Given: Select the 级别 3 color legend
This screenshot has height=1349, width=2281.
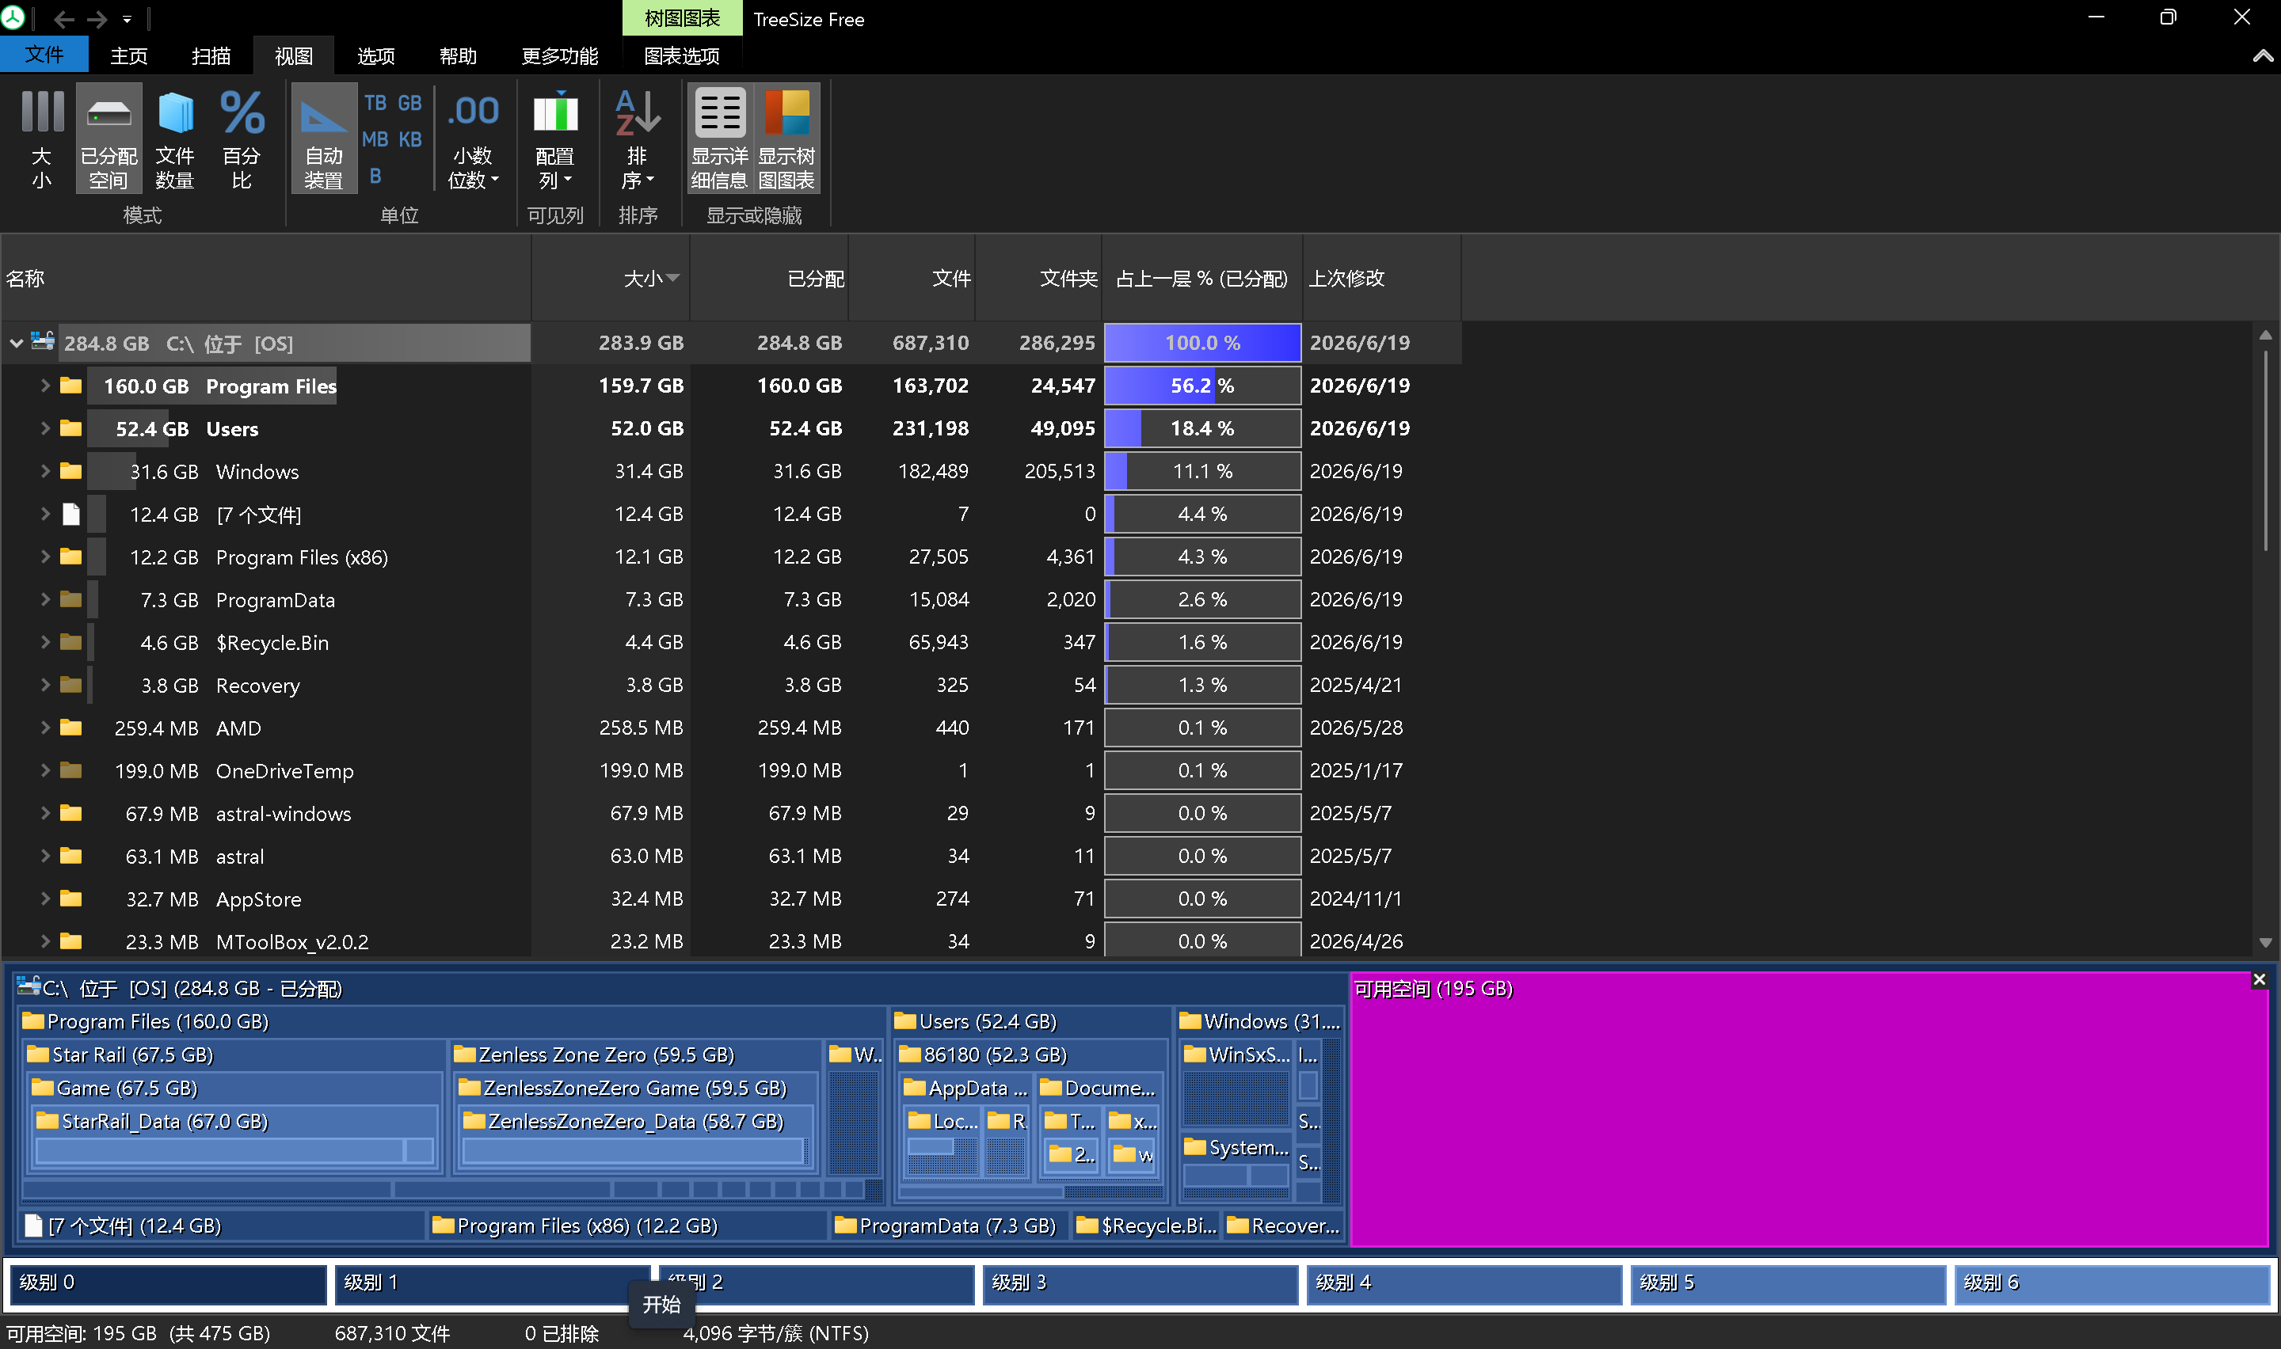Looking at the screenshot, I should pyautogui.click(x=1140, y=1282).
